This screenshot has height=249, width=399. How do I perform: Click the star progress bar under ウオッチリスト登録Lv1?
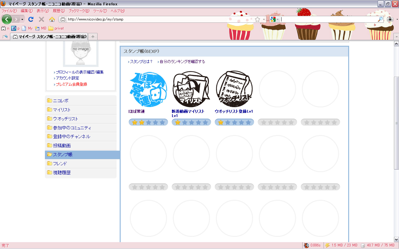tap(234, 122)
